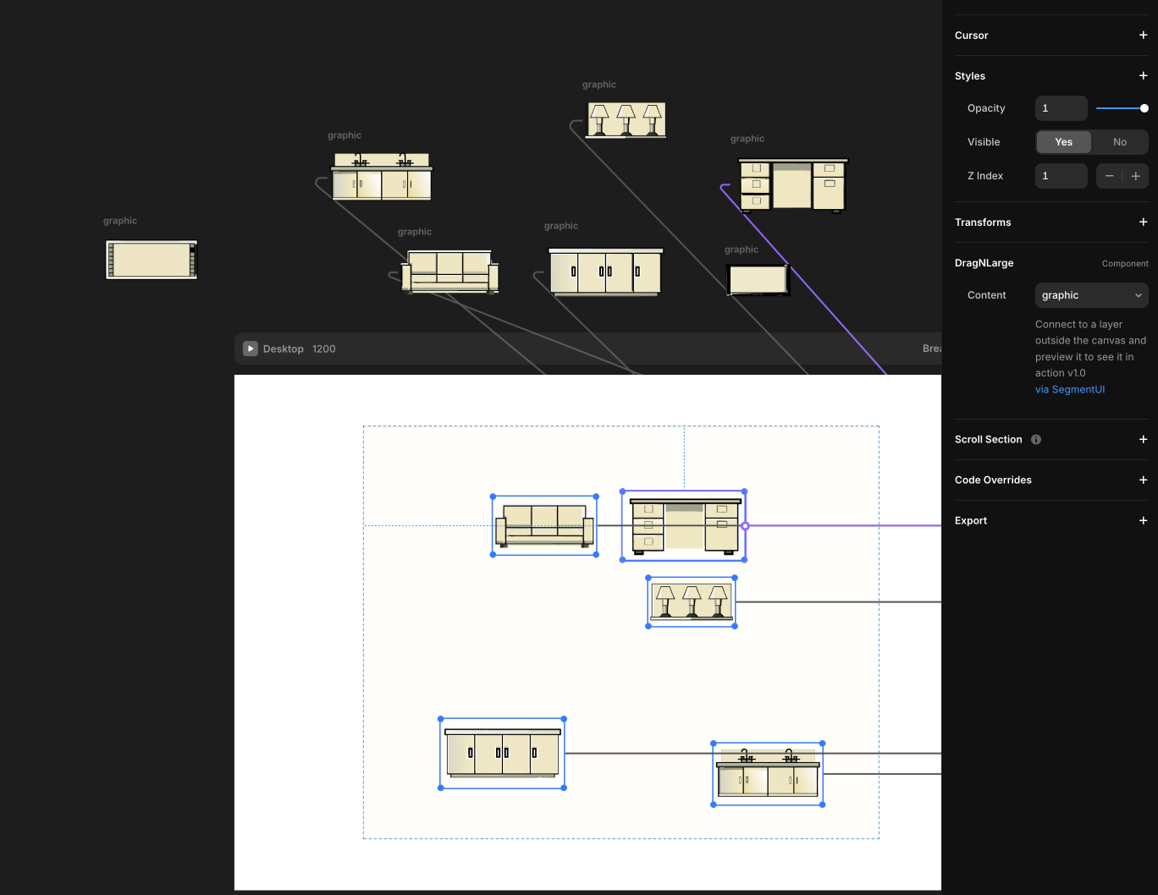
Task: Click the Desktop breakpoint label
Action: [283, 349]
